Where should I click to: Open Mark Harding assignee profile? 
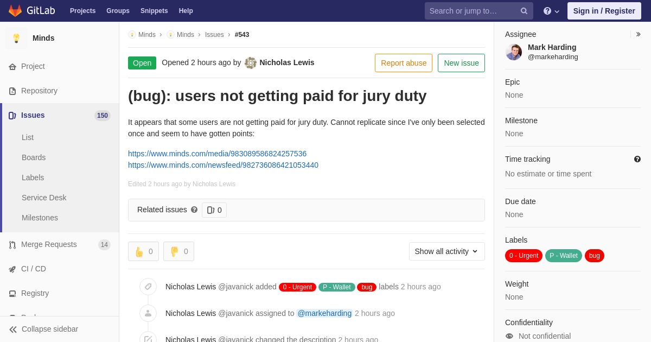tap(552, 47)
